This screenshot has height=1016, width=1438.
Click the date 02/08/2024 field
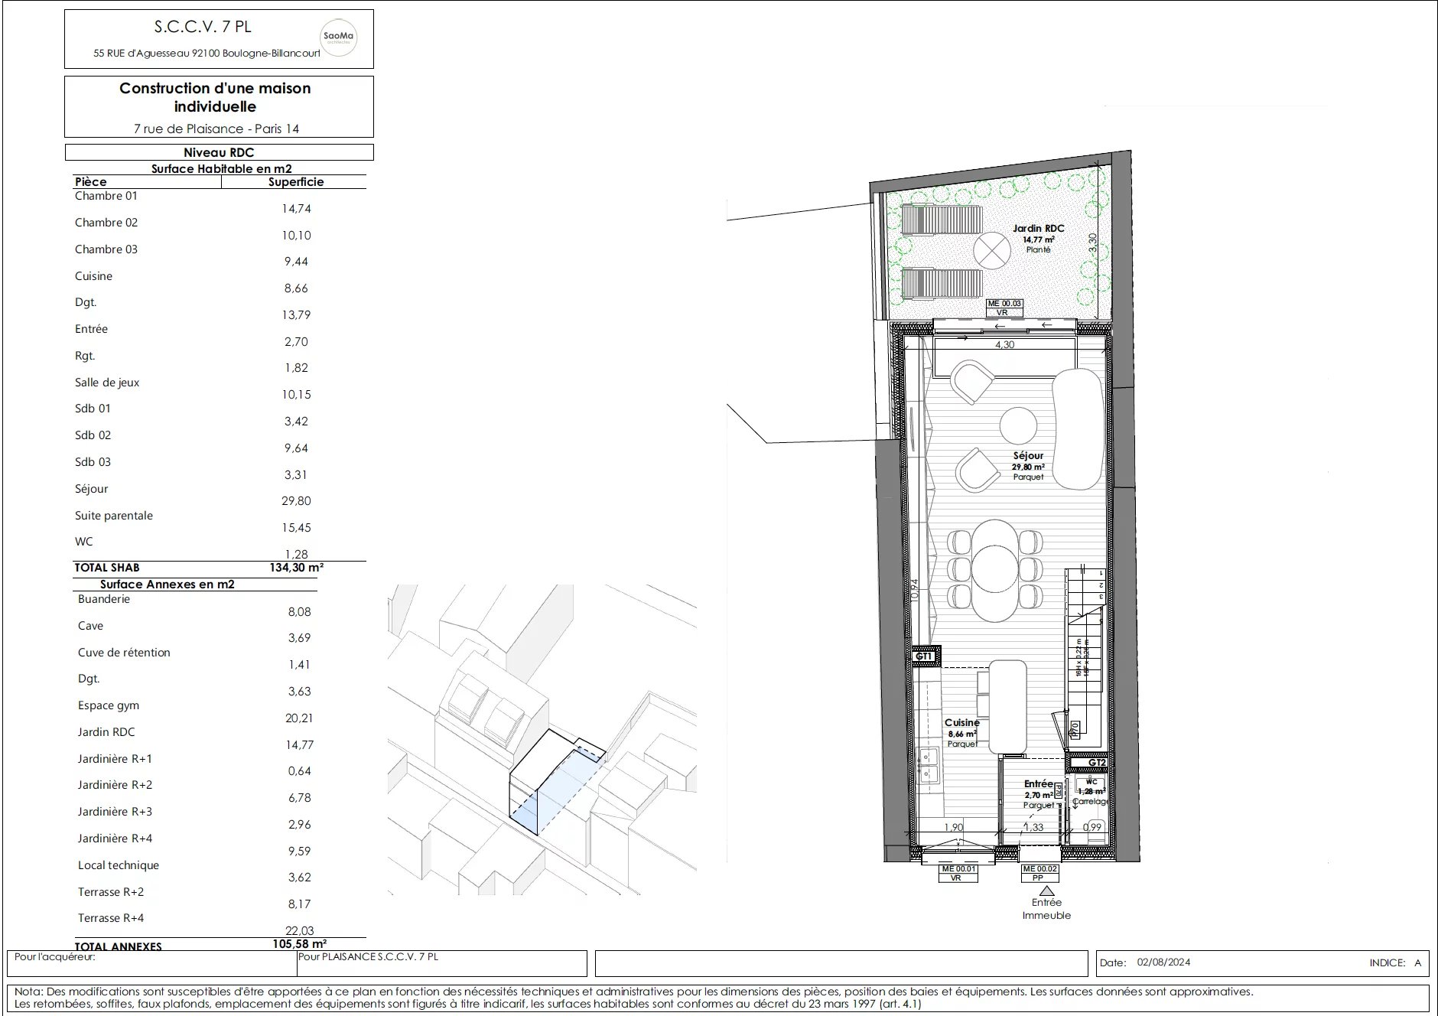(x=1163, y=962)
